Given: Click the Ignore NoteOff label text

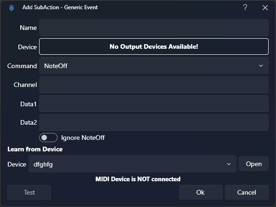Looking at the screenshot, I should tap(83, 138).
